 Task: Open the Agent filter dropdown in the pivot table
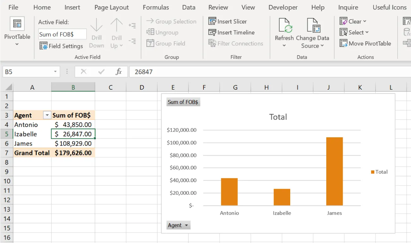pos(47,115)
